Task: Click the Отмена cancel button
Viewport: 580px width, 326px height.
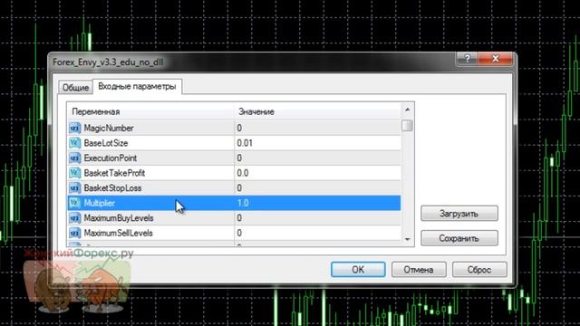Action: pos(419,270)
